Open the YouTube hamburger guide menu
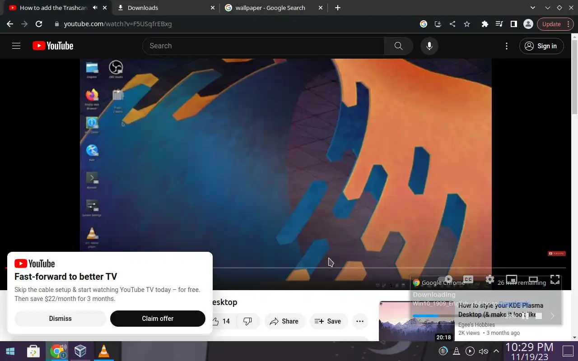Viewport: 578px width, 361px height. [16, 46]
